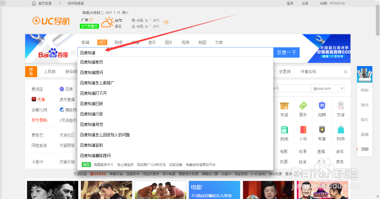Viewport: 380px width, 199px height.
Task: Click the green 推荐 tag below suggestions
Action: click(86, 165)
